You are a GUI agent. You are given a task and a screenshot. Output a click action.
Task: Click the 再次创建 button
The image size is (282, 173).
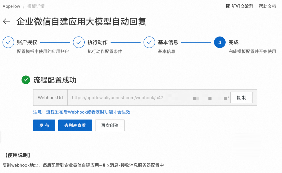(110, 125)
